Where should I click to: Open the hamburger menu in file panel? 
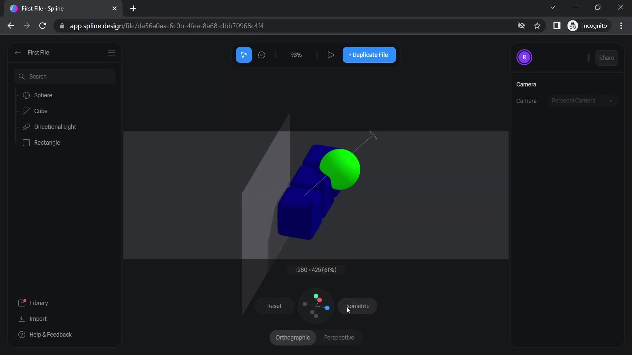112,53
